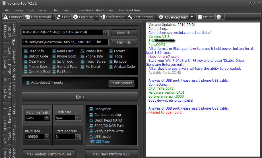Tick the Format checkbox
262x158 pixels.
[111, 51]
